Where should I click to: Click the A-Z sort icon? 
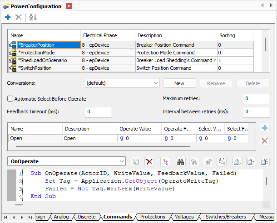tap(33, 17)
